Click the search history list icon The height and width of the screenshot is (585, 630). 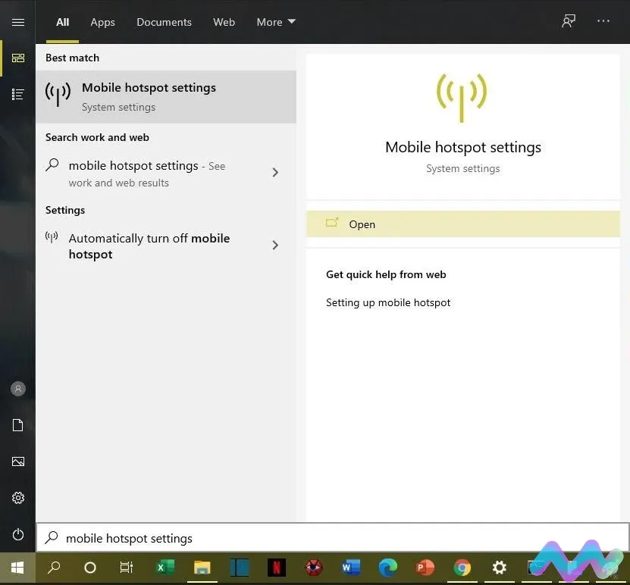(17, 94)
